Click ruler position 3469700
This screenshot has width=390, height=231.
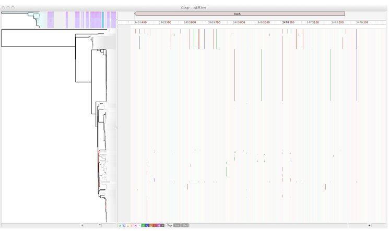(214, 22)
